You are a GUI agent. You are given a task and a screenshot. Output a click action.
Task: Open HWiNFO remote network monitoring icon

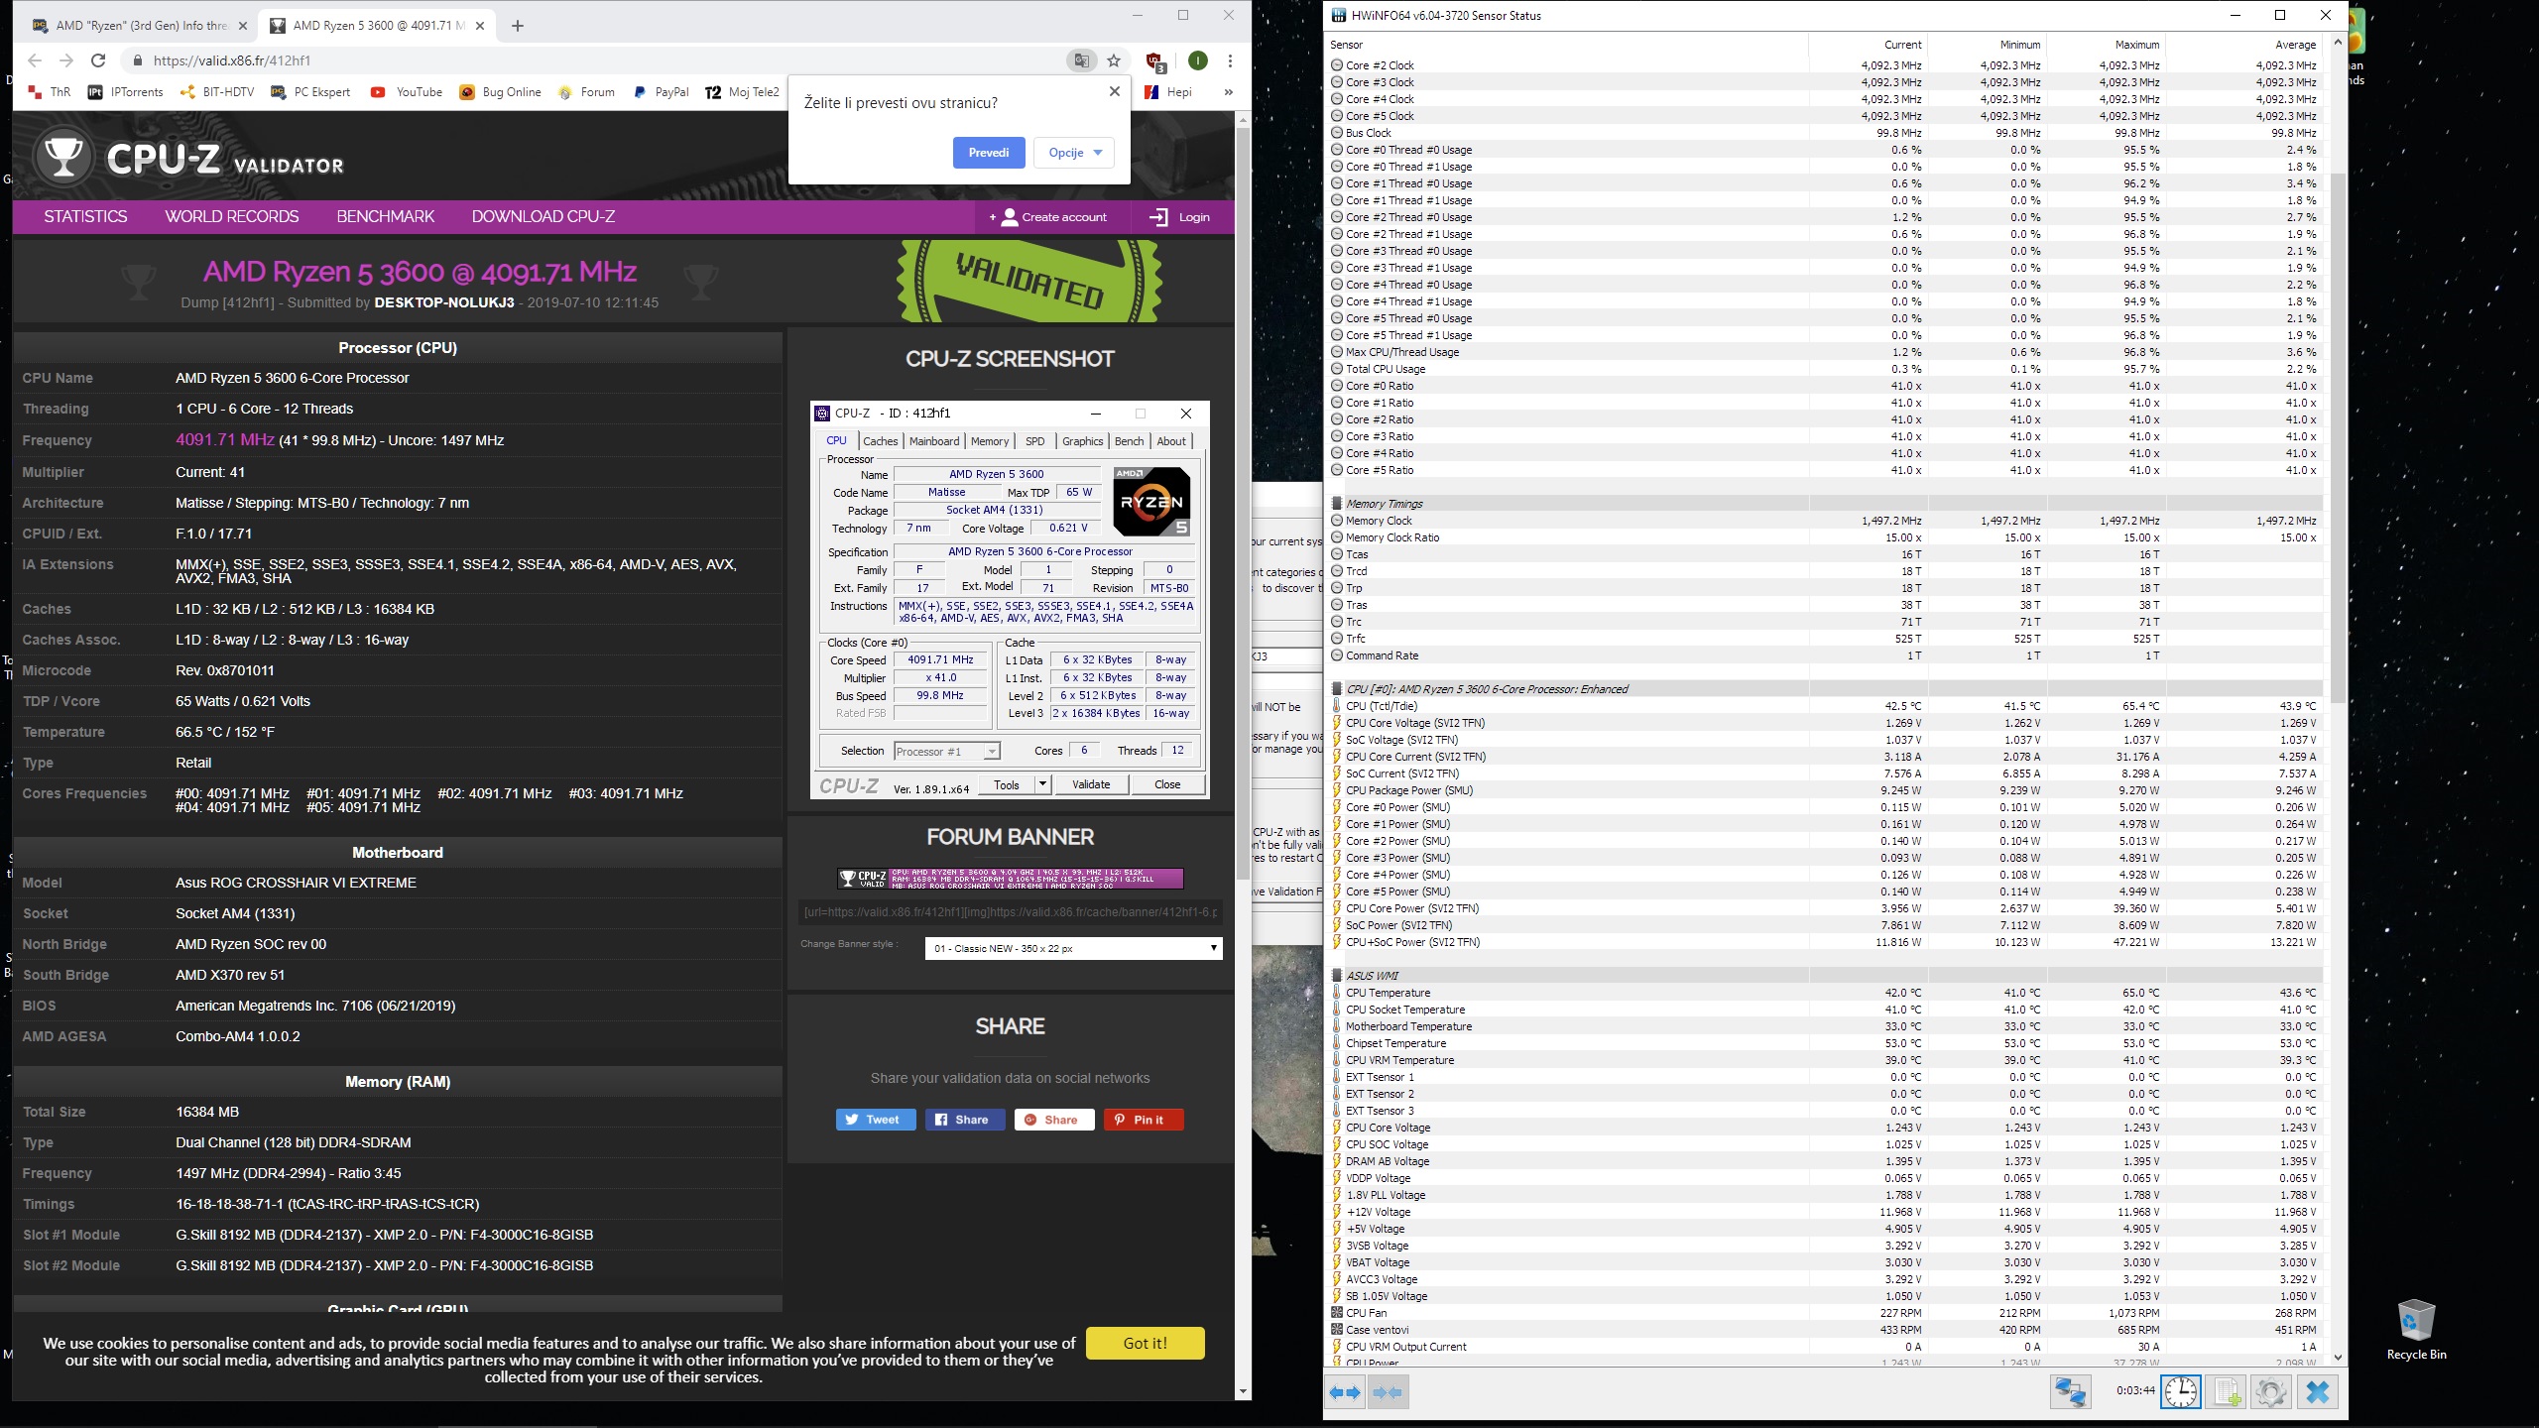point(2070,1392)
